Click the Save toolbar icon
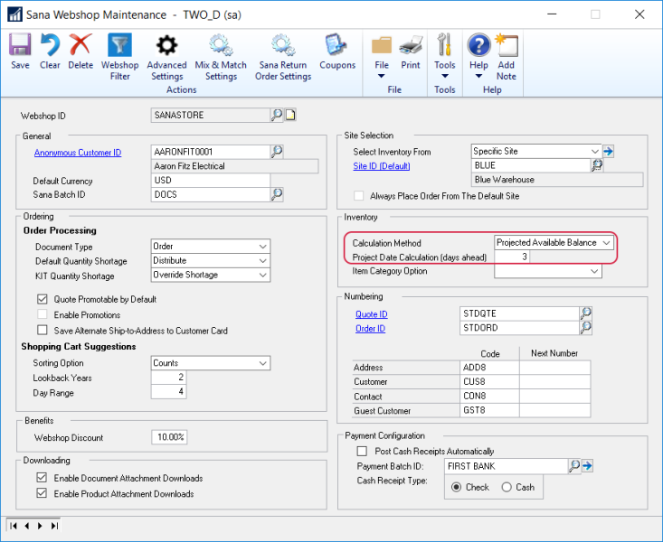This screenshot has height=542, width=663. (20, 44)
